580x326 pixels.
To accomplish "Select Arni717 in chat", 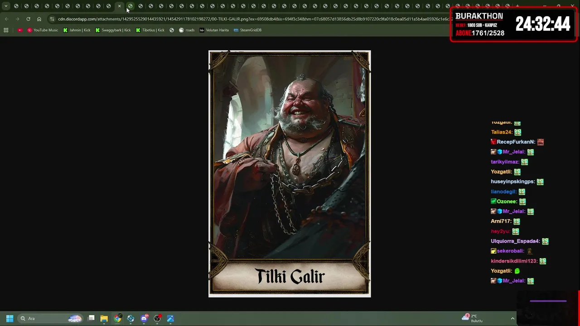I will tap(501, 221).
